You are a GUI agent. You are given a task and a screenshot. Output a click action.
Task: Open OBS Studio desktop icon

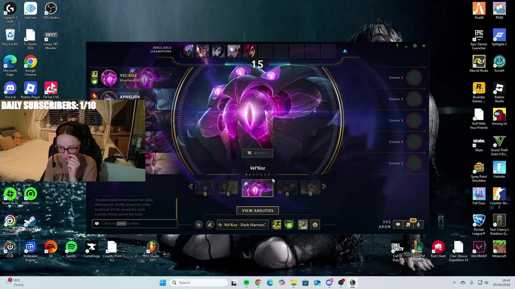51,11
